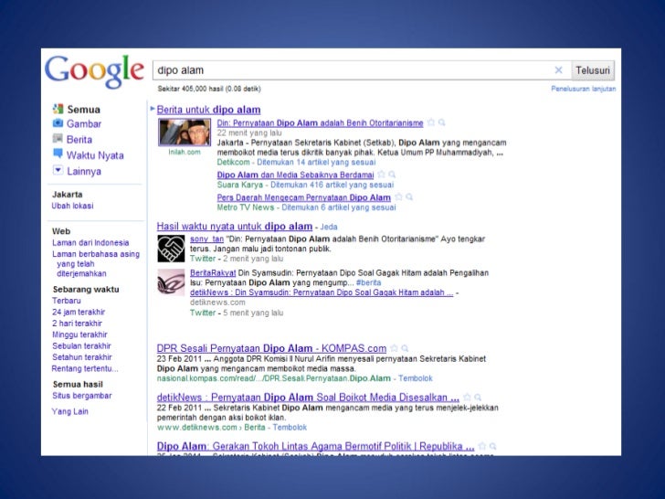The height and width of the screenshot is (499, 665).
Task: Filter results to 2 hari terakhir
Action: tap(77, 324)
